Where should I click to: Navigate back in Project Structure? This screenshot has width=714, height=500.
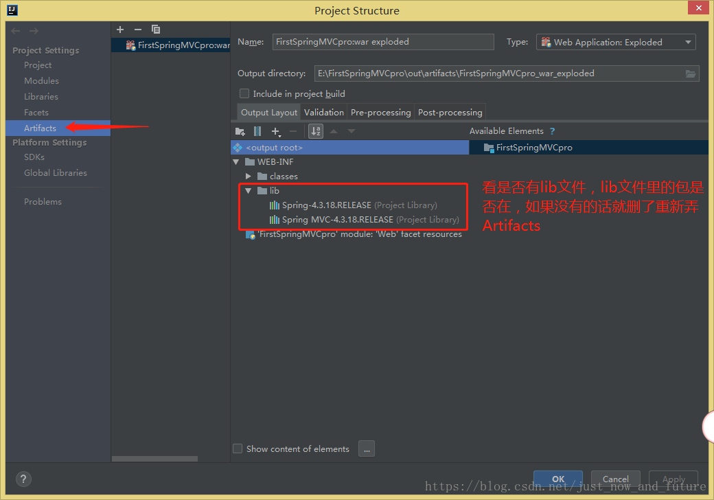point(16,31)
